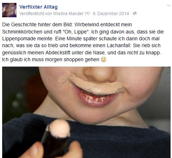Click the child's nose in the photo
This screenshot has height=158, width=172.
(100, 74)
